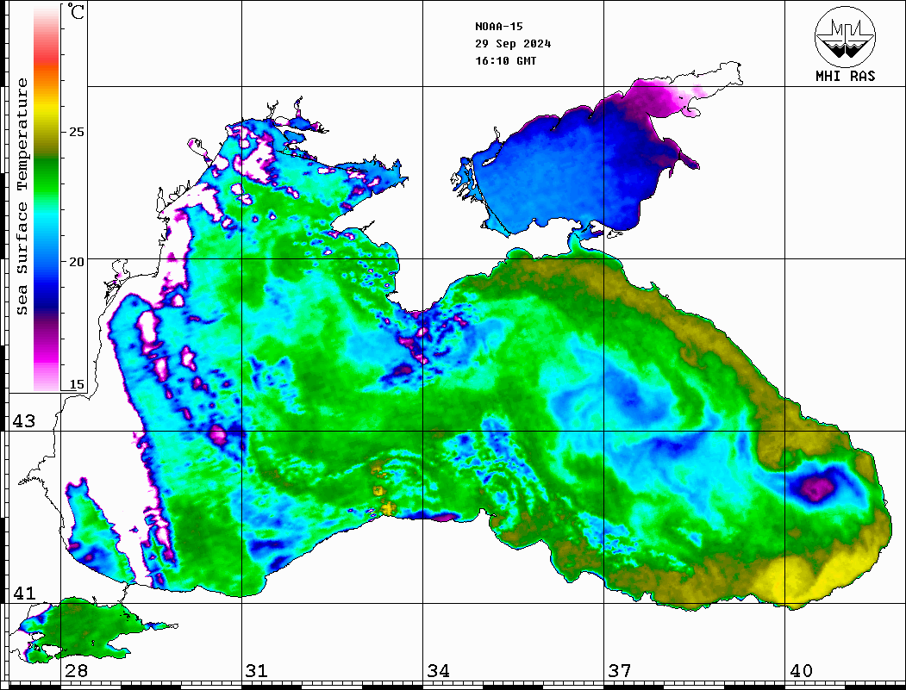Click the date '29 Sep 2024'
Viewport: 906px width, 690px height.
click(x=513, y=44)
